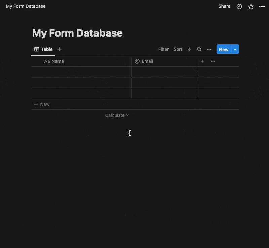Add a new view with plus icon
The width and height of the screenshot is (269, 248).
click(60, 49)
